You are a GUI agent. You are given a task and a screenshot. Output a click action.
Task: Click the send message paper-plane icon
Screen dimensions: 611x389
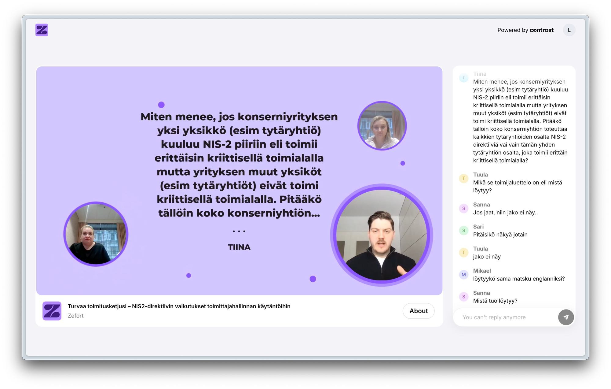566,317
